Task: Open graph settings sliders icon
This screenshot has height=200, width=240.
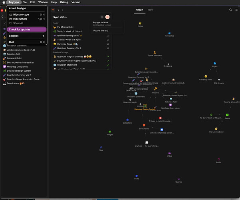Action: 236,10
